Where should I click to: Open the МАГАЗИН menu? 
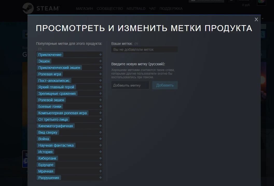(x=84, y=9)
